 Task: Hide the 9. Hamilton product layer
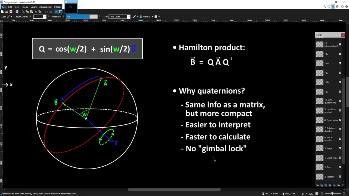pos(340,111)
